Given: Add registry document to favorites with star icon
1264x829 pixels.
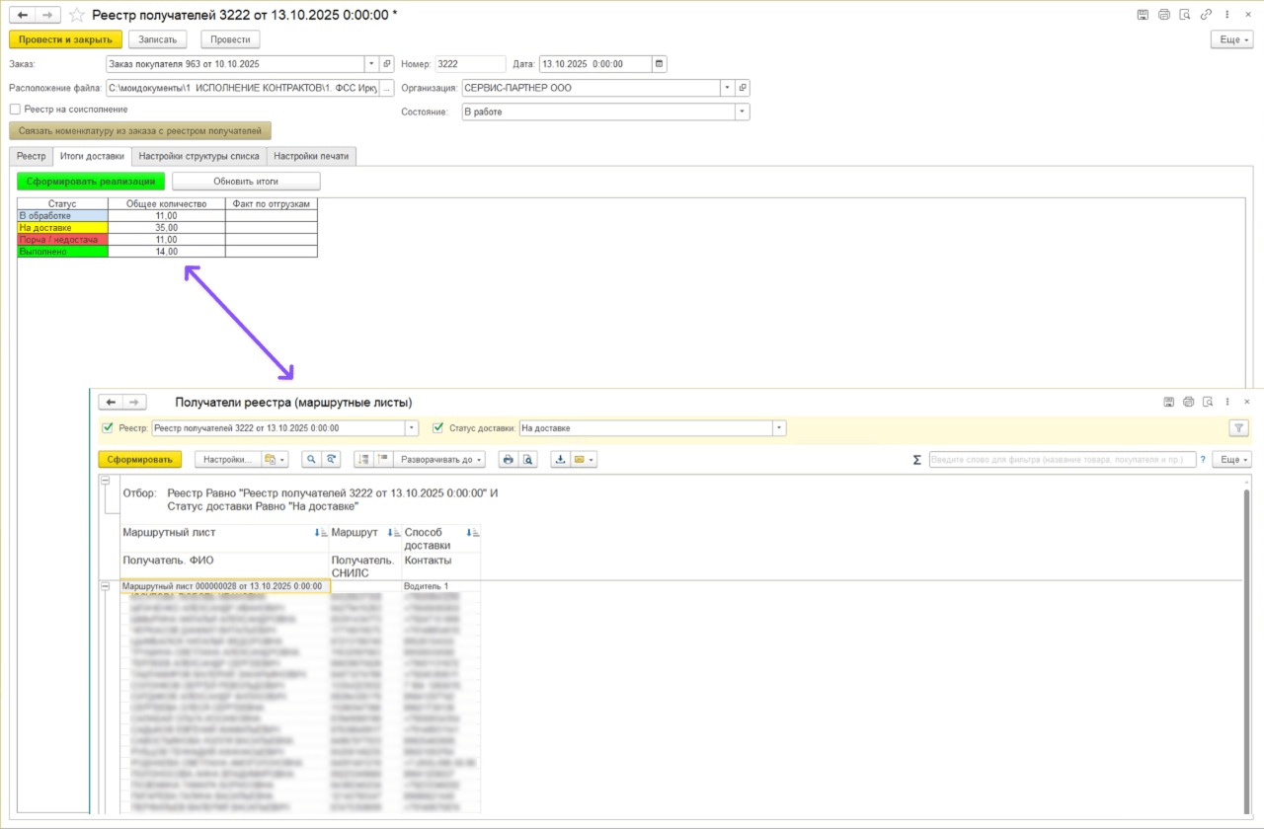Looking at the screenshot, I should pos(77,15).
